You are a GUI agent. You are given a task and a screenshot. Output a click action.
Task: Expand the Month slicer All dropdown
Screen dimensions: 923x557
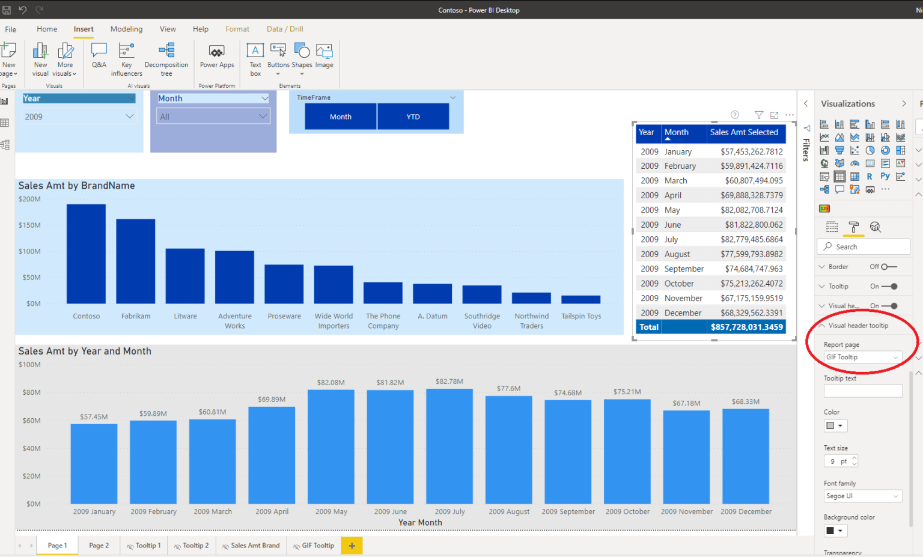pyautogui.click(x=263, y=115)
